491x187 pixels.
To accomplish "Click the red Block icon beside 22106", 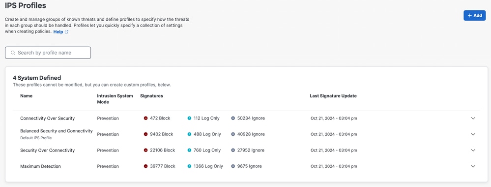I will point(145,150).
